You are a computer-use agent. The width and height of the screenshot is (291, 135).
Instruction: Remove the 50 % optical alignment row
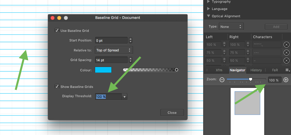coord(286,60)
